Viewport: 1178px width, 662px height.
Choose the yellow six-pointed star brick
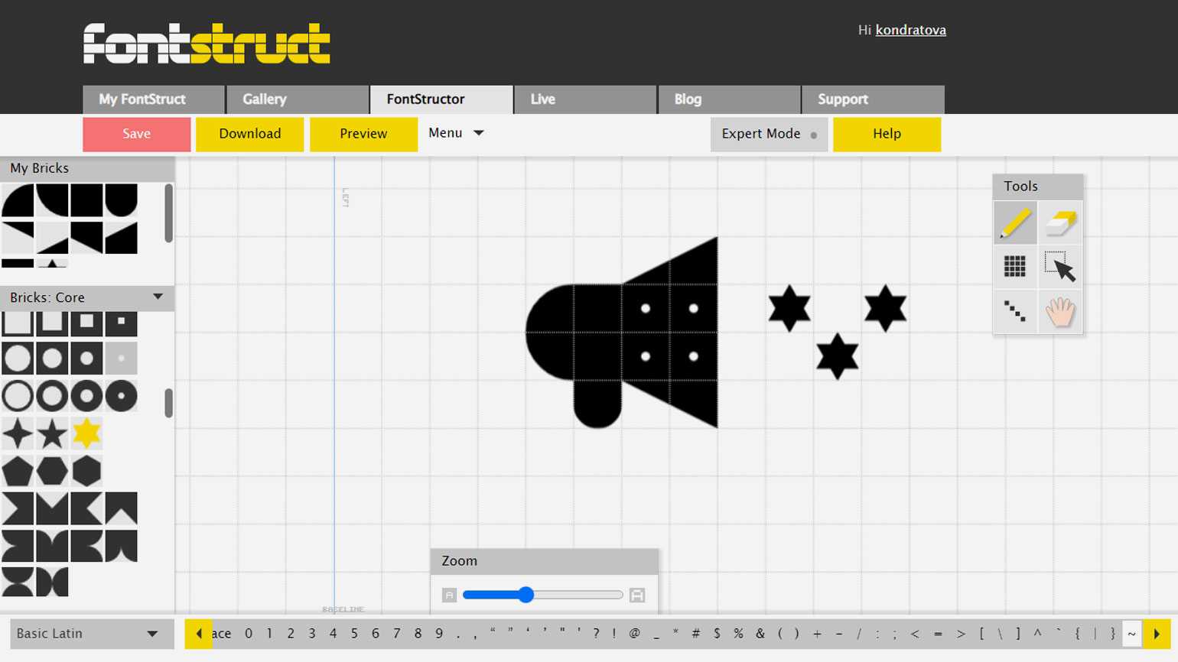tap(86, 433)
